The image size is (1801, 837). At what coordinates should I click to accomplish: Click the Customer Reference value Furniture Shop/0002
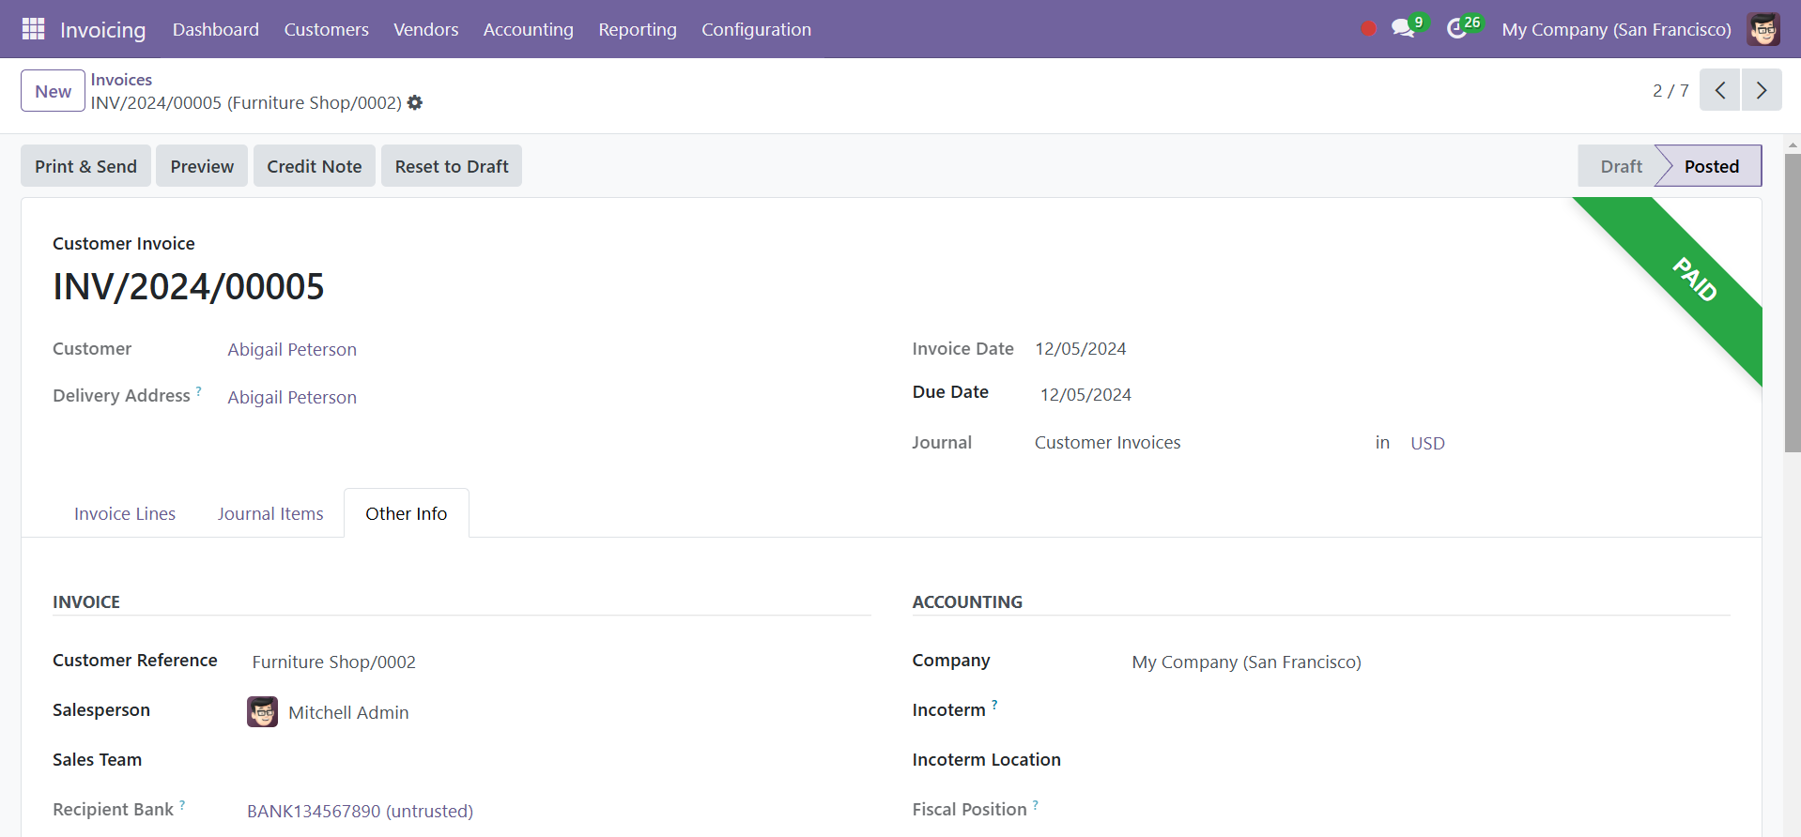pyautogui.click(x=333, y=662)
